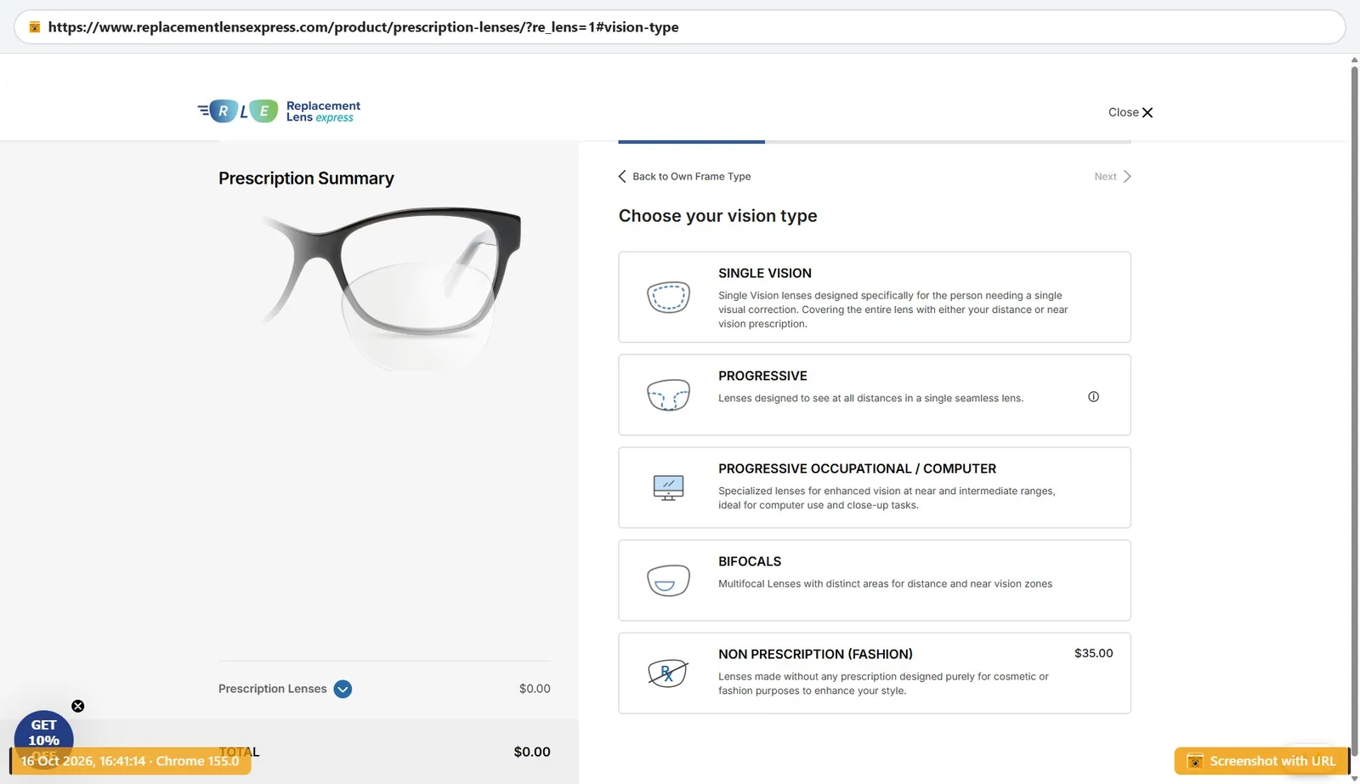Select Progressive Occupational / Computer option

coord(875,487)
